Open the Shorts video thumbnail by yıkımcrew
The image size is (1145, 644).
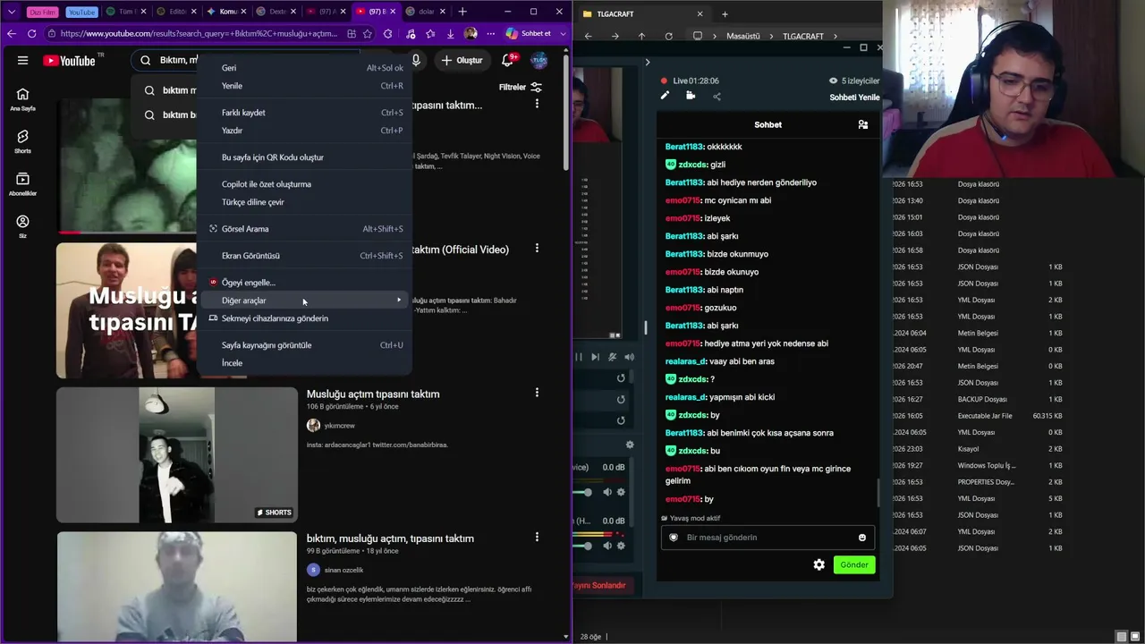pyautogui.click(x=177, y=454)
